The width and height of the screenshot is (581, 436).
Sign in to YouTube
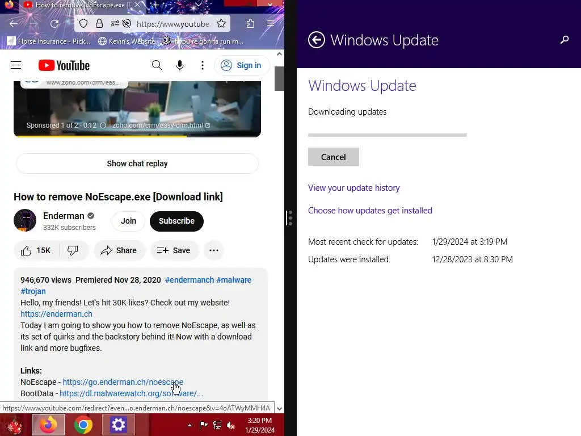(x=242, y=65)
